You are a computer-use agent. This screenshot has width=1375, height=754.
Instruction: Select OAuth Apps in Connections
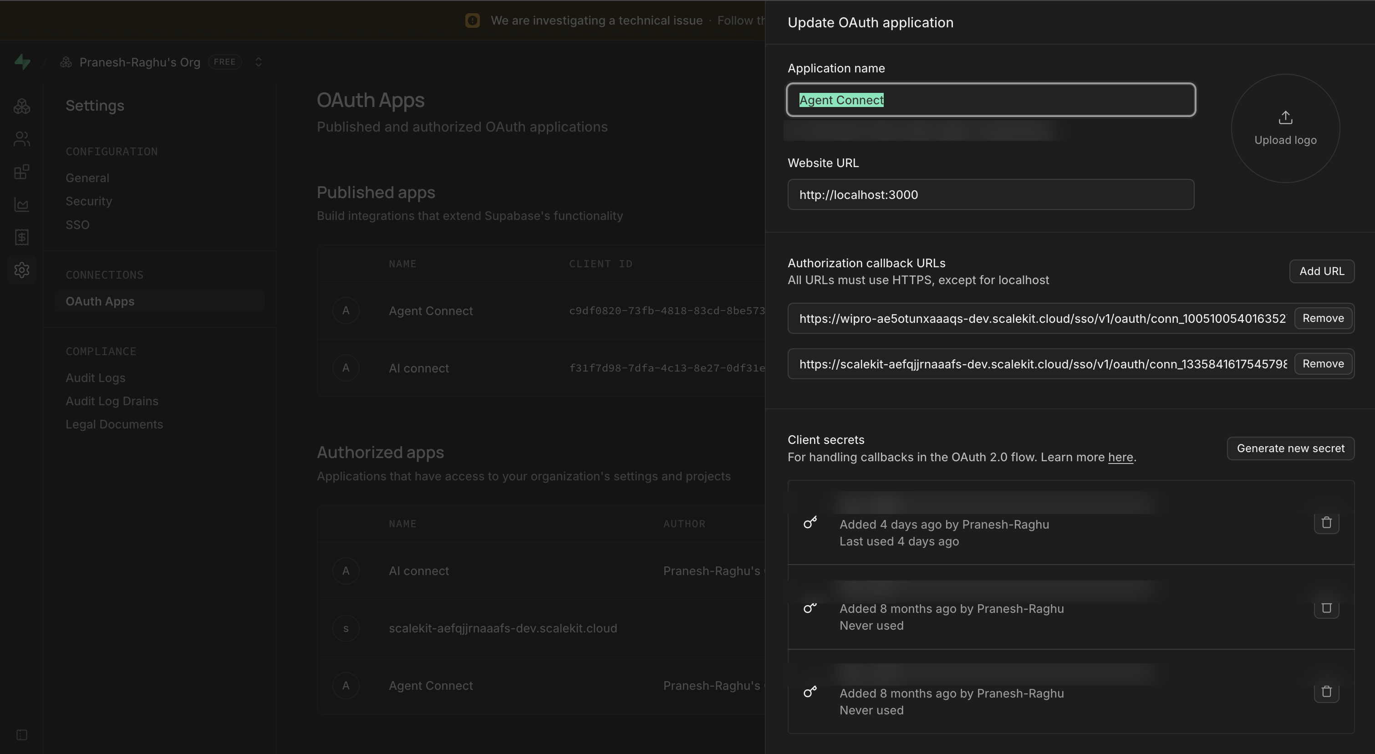[x=160, y=301]
